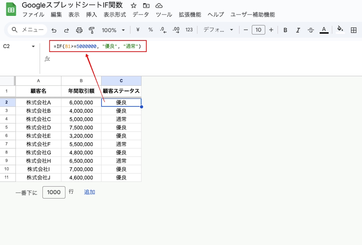Toggle strikethrough formatting
The image size is (362, 245).
click(x=311, y=30)
